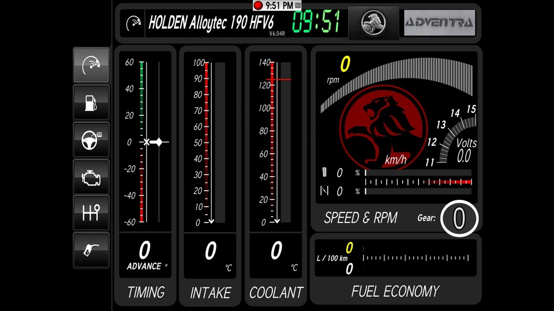Click the green 09:51 clock display
This screenshot has height=311, width=554.
pyautogui.click(x=316, y=22)
